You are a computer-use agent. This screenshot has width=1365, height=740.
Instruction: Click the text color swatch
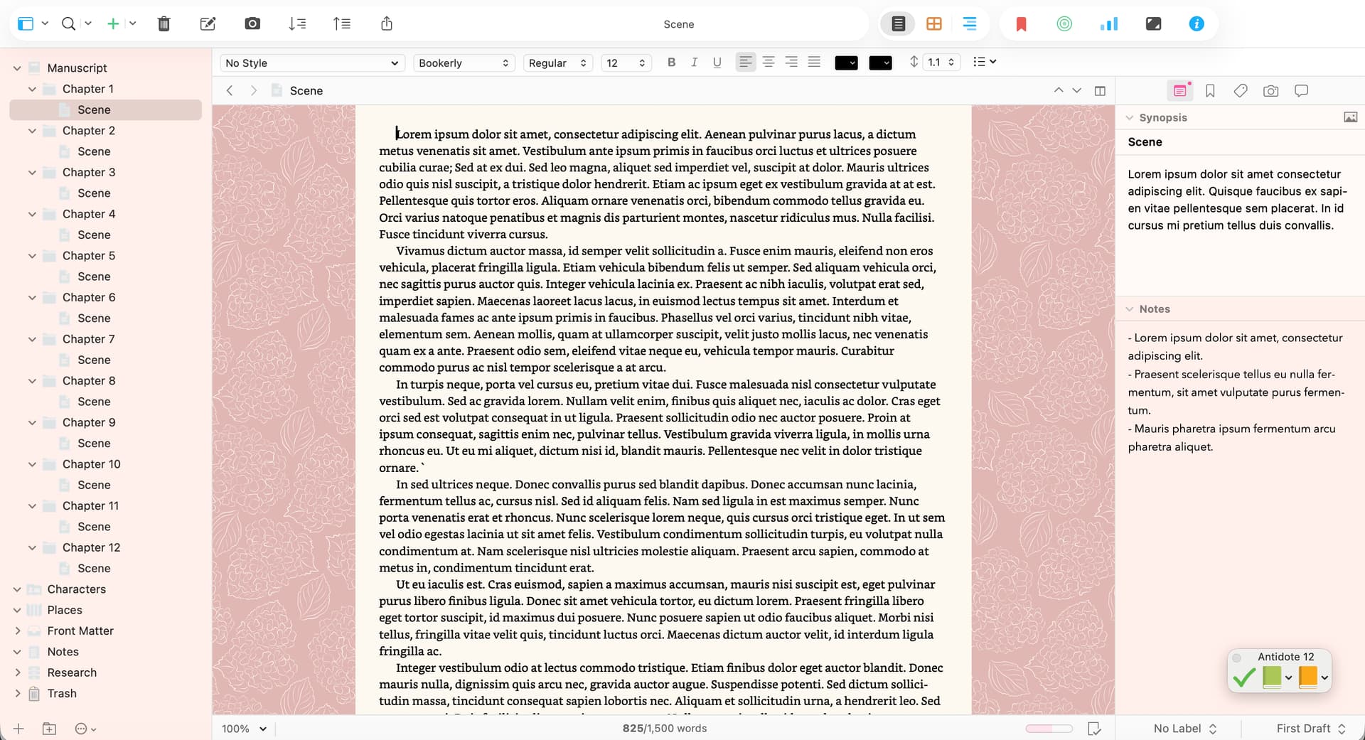tap(846, 63)
